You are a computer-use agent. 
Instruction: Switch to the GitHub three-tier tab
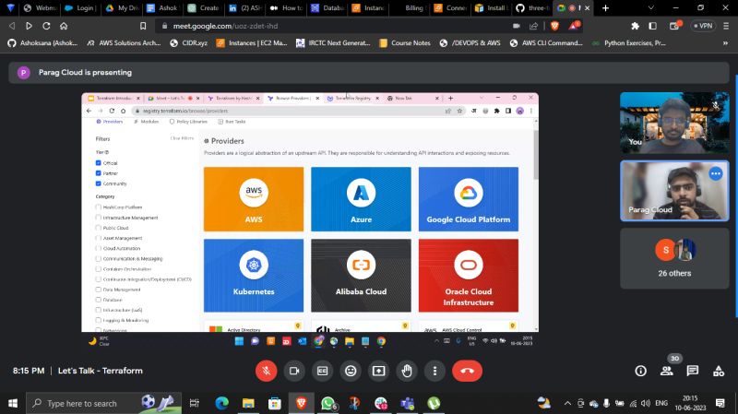pyautogui.click(x=533, y=8)
